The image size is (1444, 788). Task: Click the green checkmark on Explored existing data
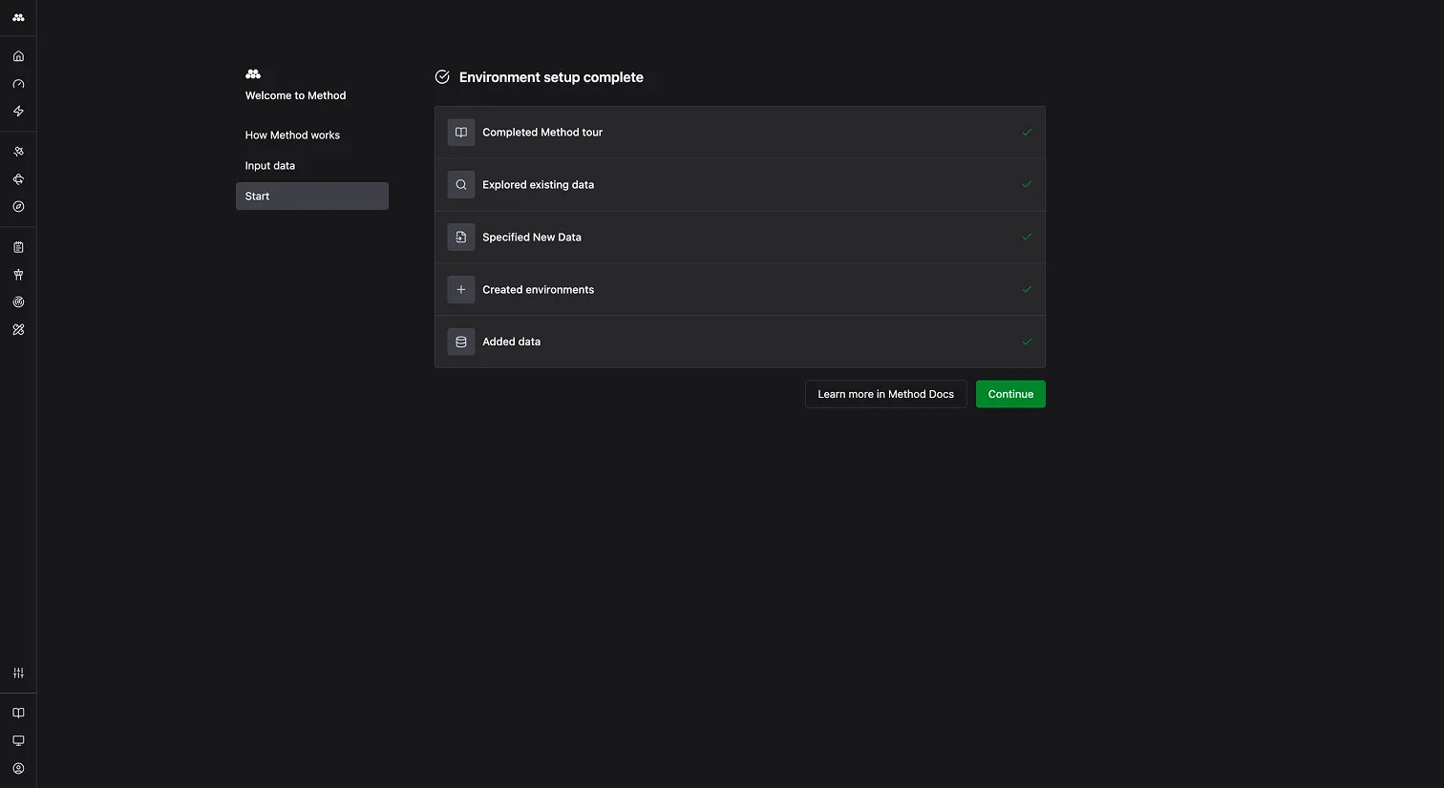tap(1027, 185)
